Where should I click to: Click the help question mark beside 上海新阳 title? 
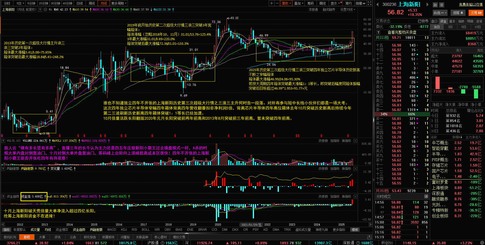click(x=40, y=9)
